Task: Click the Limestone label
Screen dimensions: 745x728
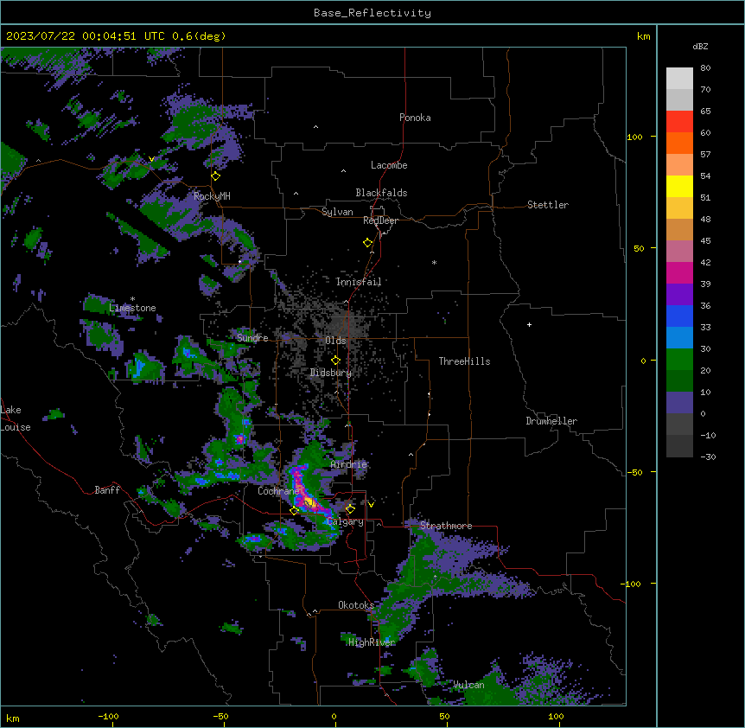Action: point(132,308)
